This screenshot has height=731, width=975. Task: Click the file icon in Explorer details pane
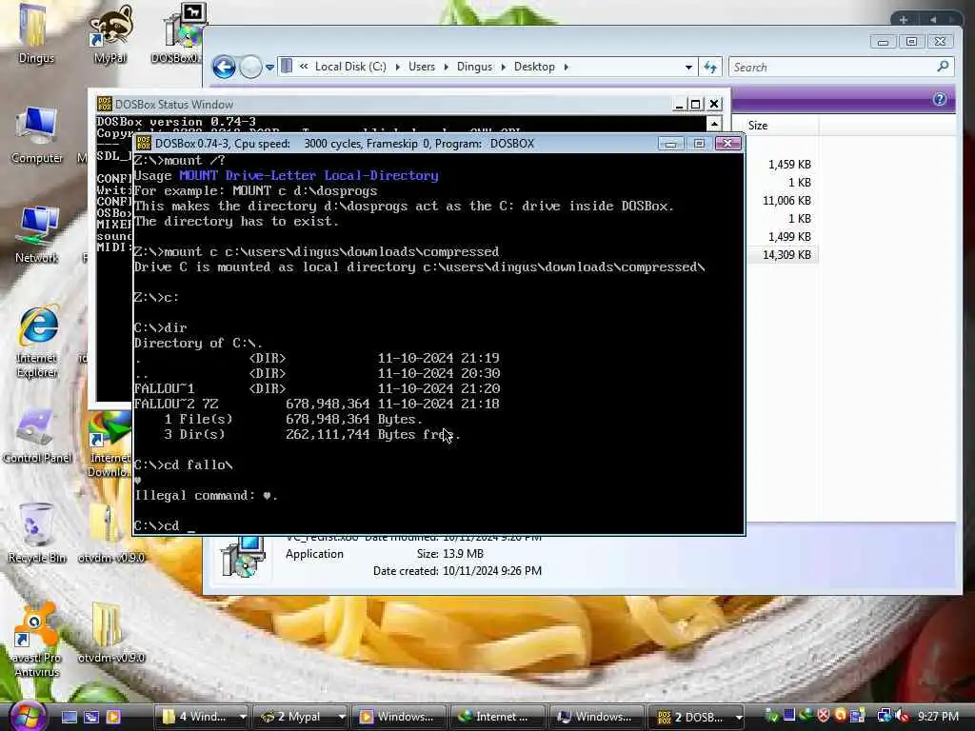pyautogui.click(x=244, y=556)
